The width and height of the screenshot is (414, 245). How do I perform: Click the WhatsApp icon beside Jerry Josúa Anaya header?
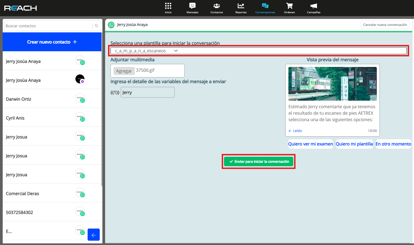tap(111, 25)
